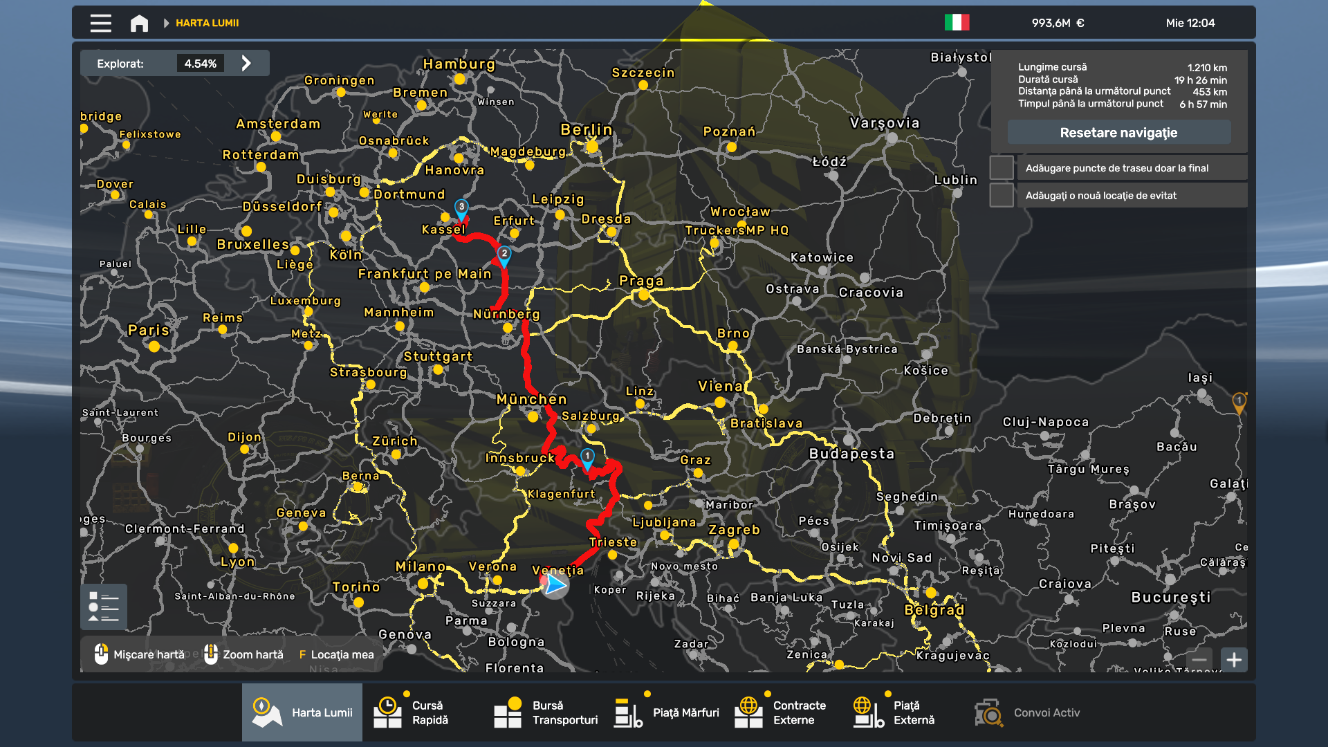The height and width of the screenshot is (747, 1328).
Task: Click Locația mea shortcut hint
Action: click(x=336, y=654)
